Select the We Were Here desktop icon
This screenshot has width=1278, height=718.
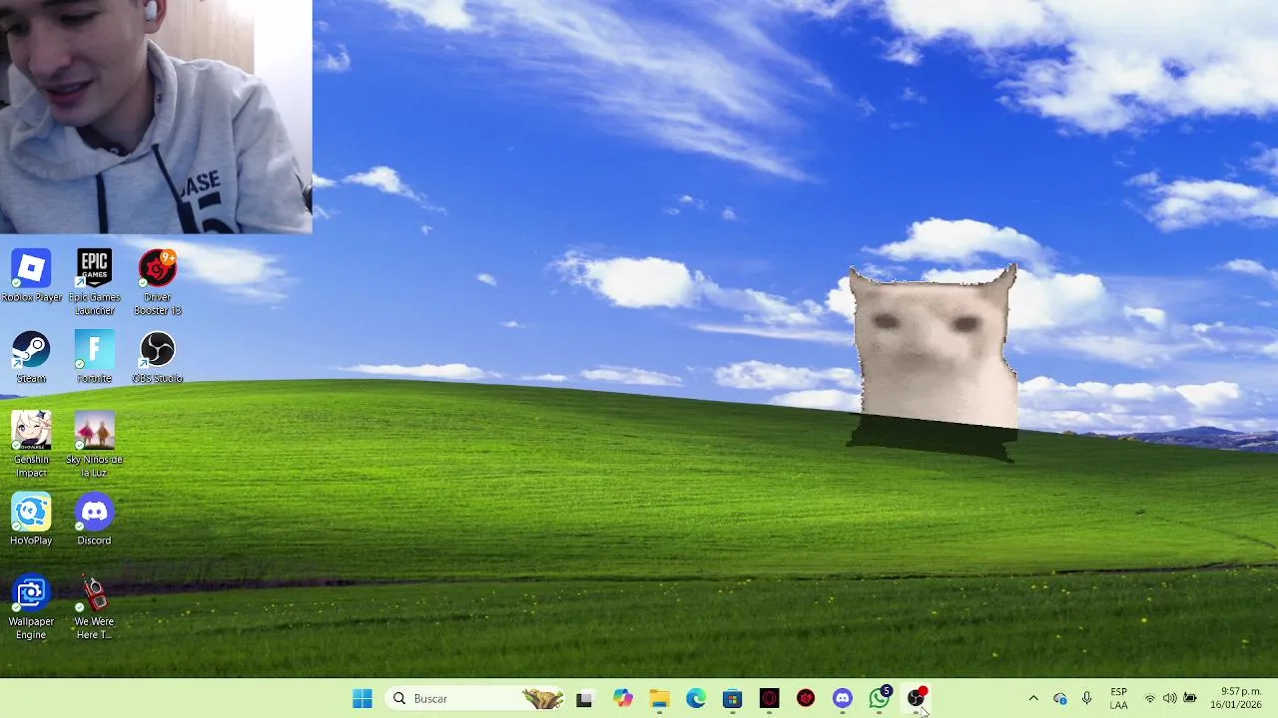pos(94,607)
